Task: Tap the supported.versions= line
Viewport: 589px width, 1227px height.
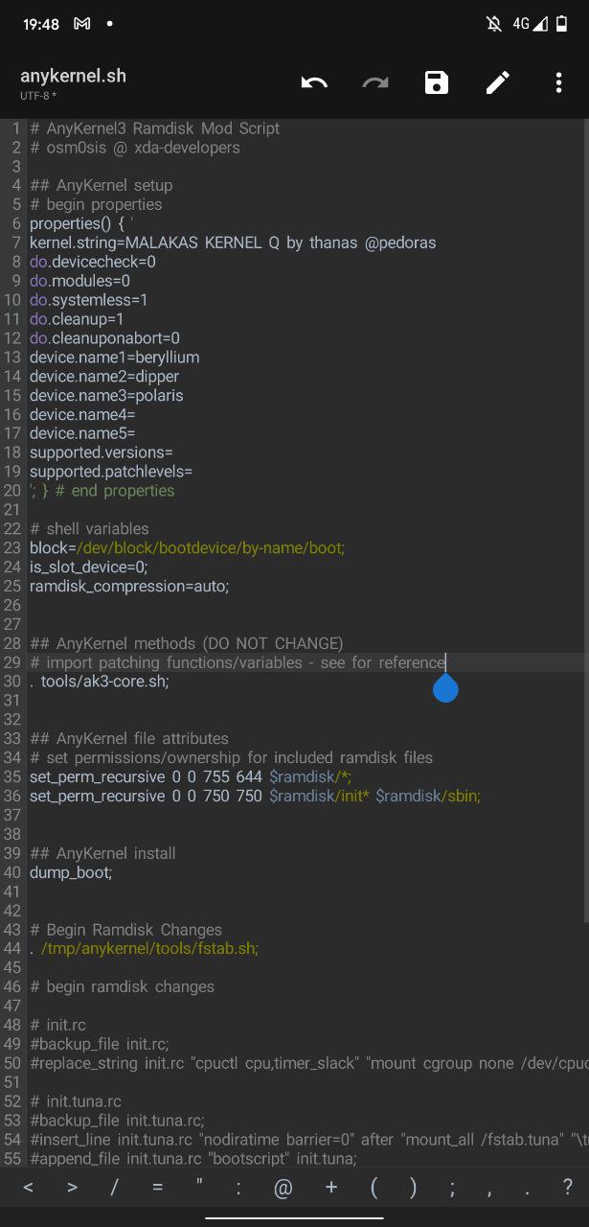Action: coord(102,452)
